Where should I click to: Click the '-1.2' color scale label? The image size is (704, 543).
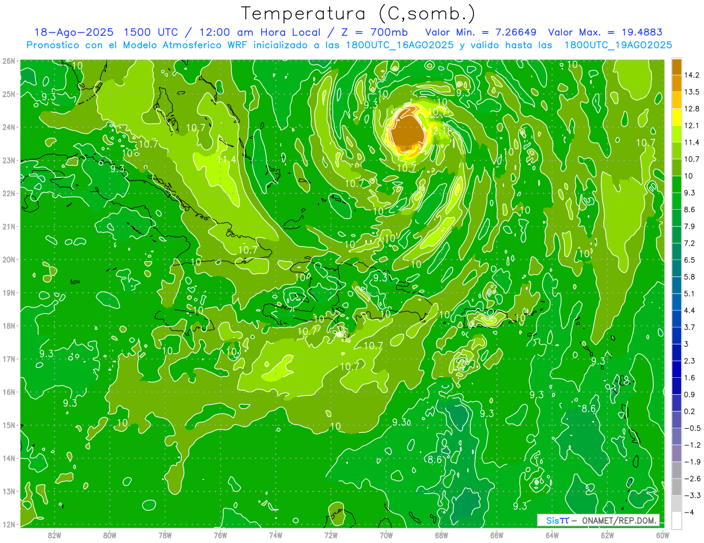[692, 445]
